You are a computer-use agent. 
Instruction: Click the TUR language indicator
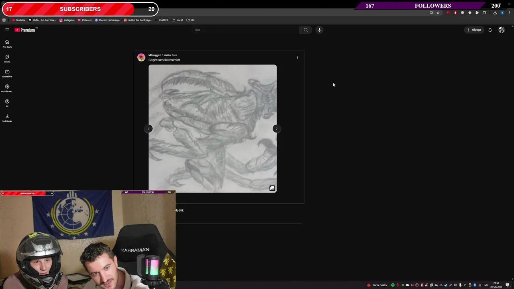[485, 285]
